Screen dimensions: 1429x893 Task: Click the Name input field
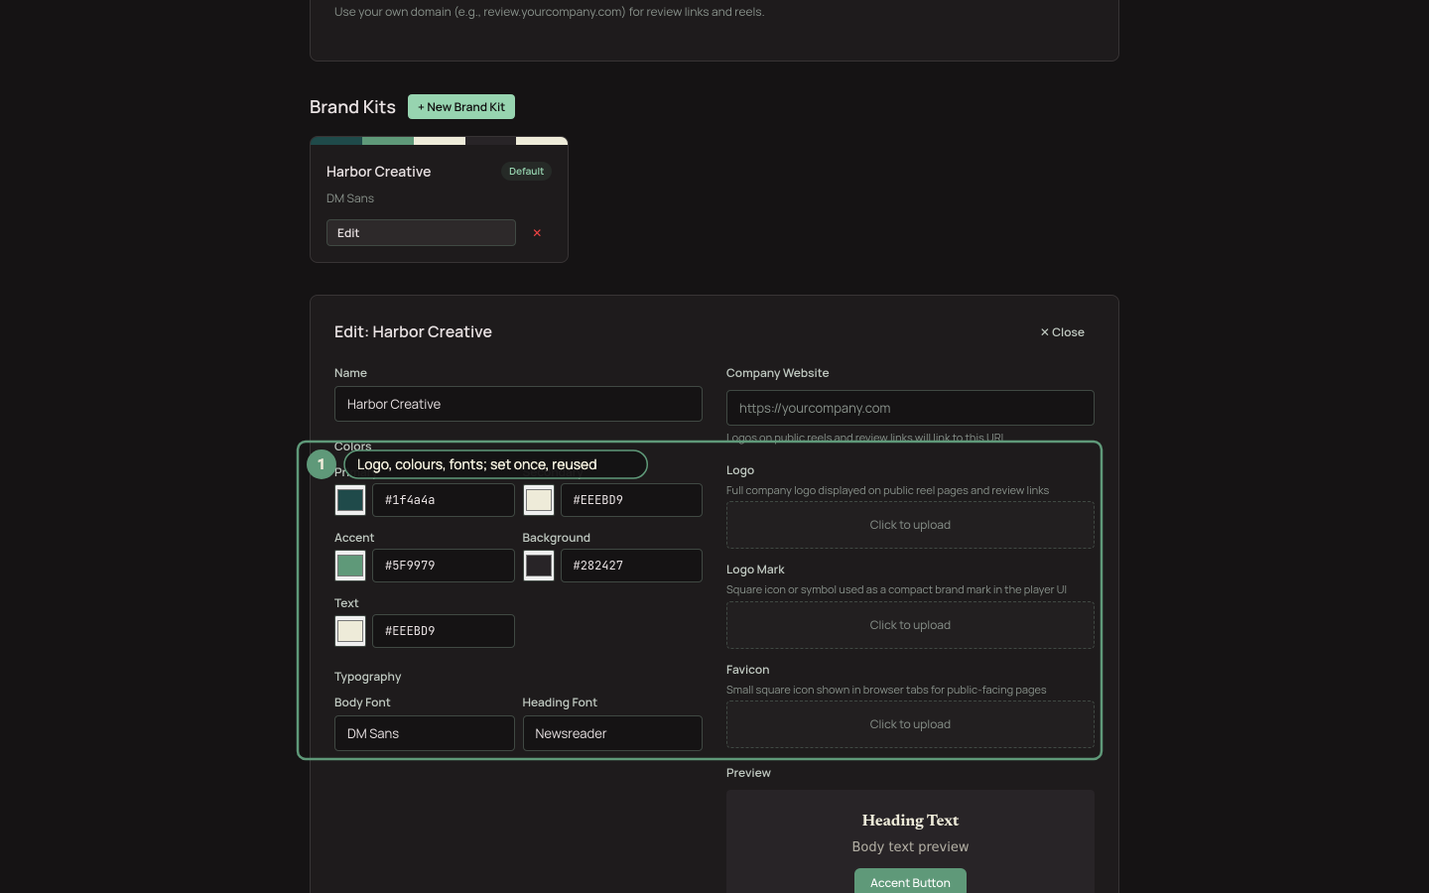pyautogui.click(x=518, y=404)
